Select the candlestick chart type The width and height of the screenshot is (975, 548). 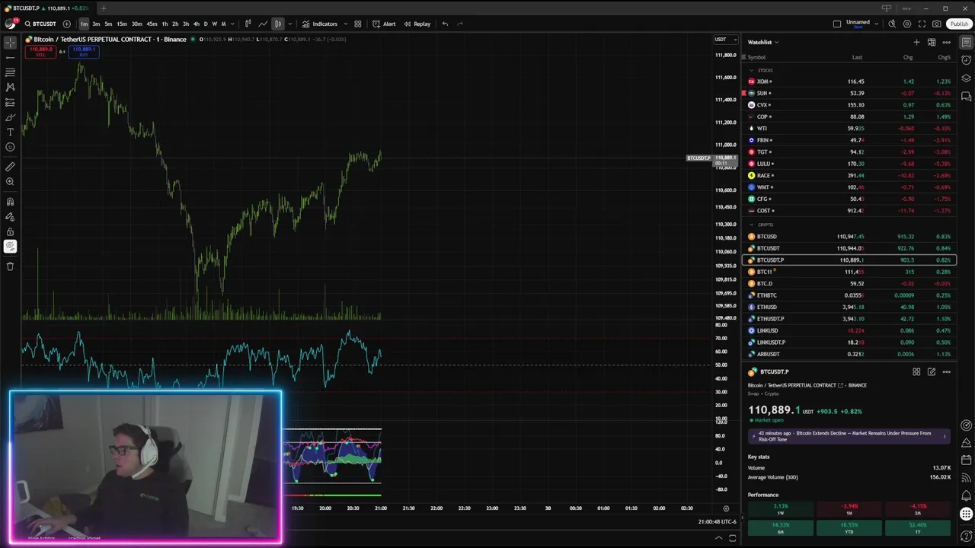[248, 24]
